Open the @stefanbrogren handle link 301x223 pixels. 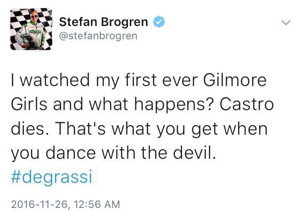(x=98, y=36)
